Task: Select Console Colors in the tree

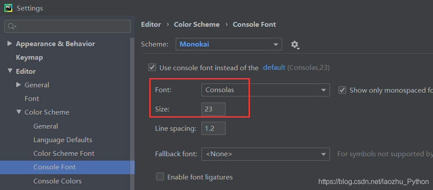Action: [58, 181]
